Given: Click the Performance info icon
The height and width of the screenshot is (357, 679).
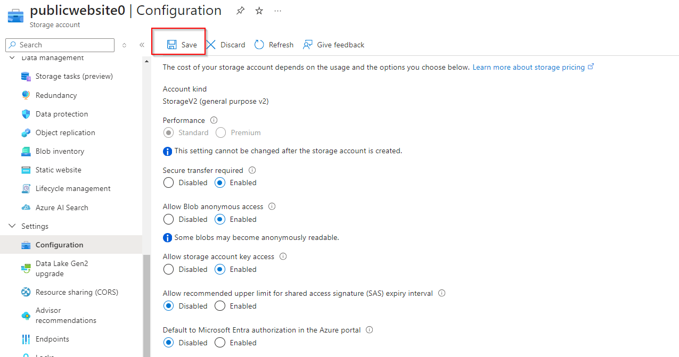Looking at the screenshot, I should [214, 120].
